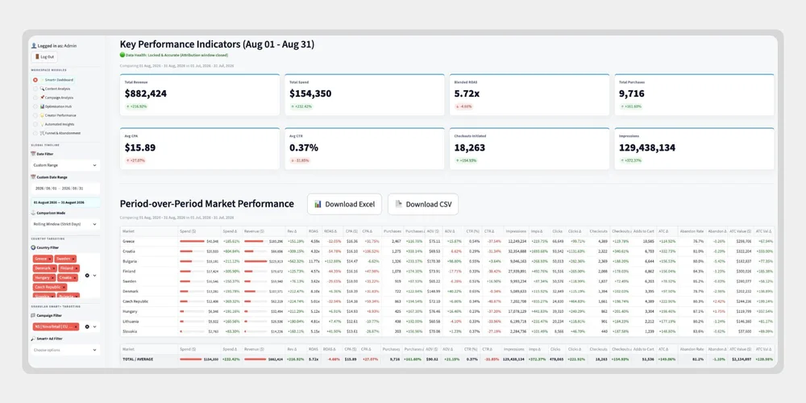This screenshot has height=403, width=806.
Task: Select the Automated Insights radio button
Action: coord(35,124)
